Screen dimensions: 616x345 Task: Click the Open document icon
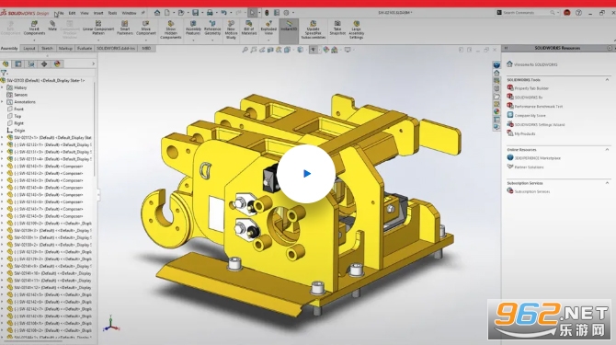click(181, 13)
